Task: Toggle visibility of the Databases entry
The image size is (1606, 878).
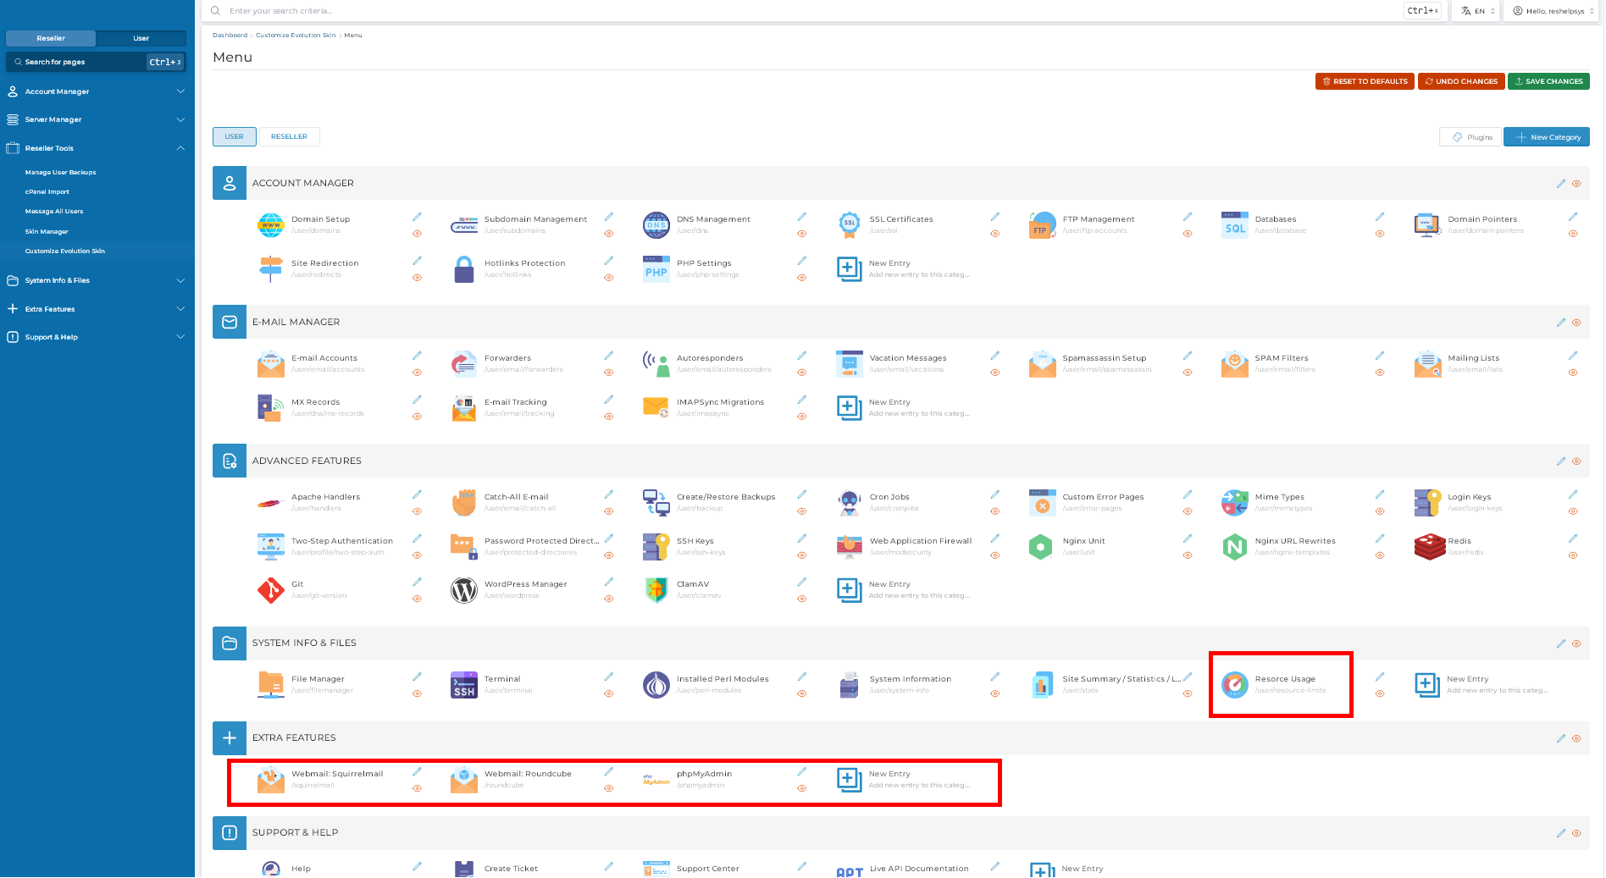Action: (x=1380, y=234)
